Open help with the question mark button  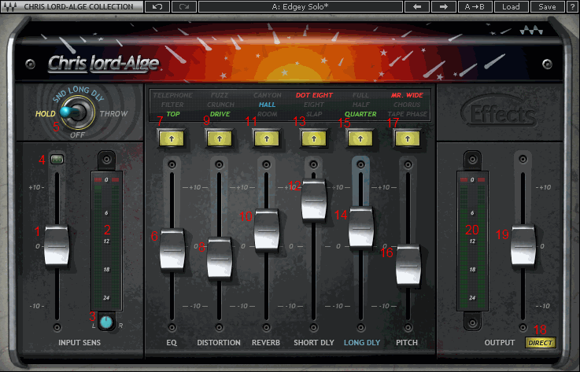pos(571,6)
